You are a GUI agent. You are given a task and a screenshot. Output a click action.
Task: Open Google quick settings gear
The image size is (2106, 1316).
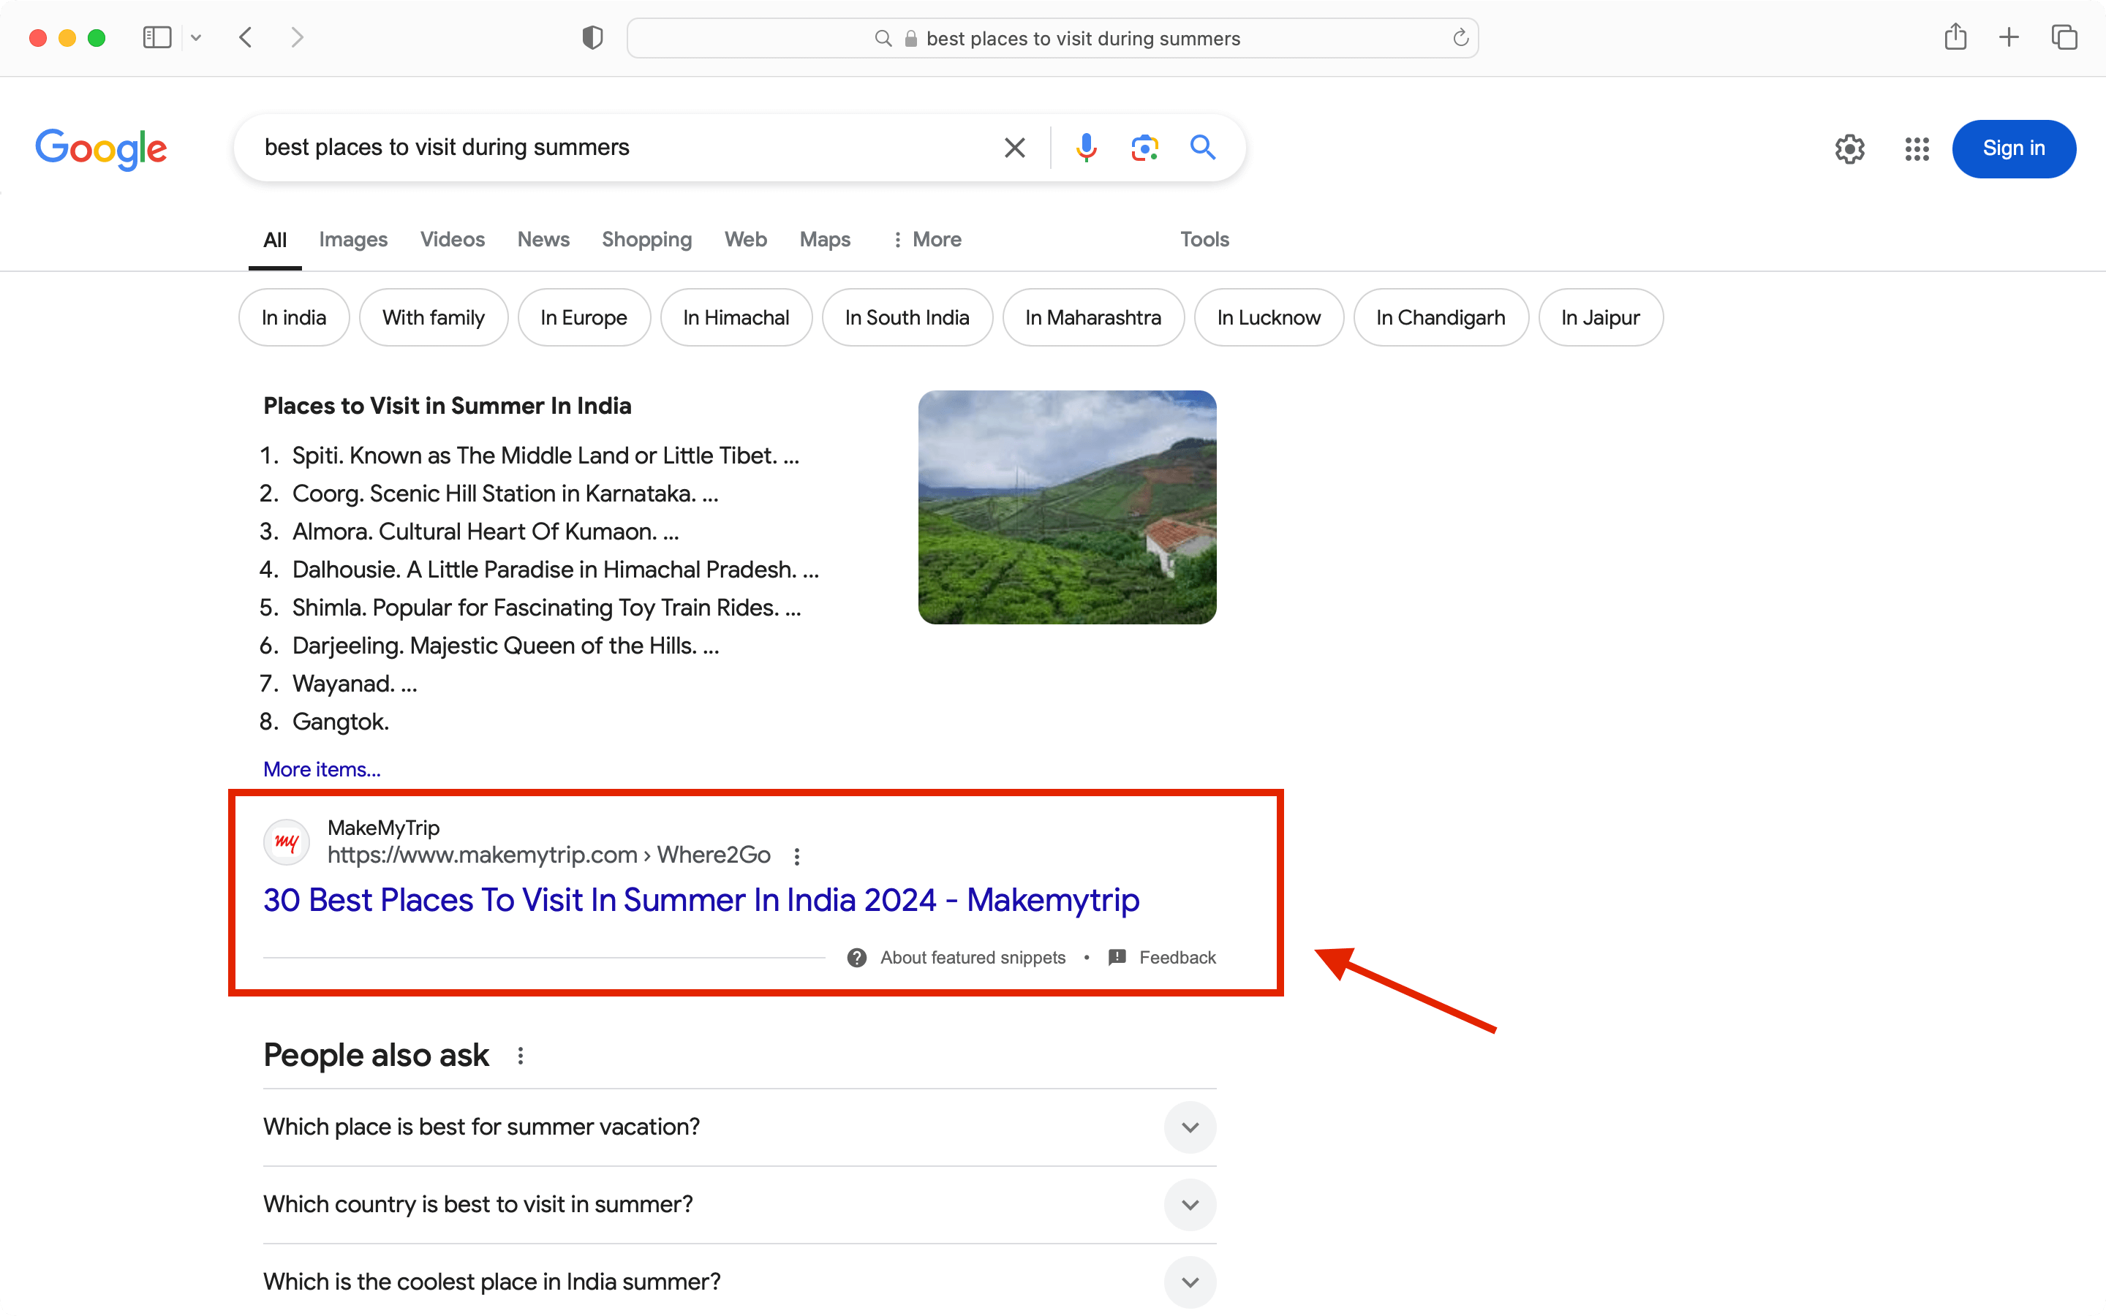1850,149
